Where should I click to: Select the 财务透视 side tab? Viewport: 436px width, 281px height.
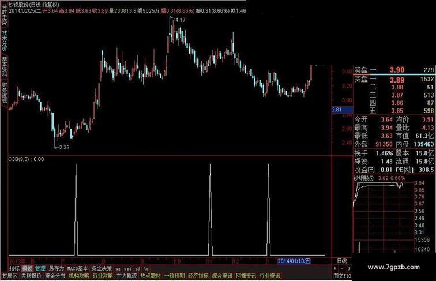pyautogui.click(x=5, y=92)
